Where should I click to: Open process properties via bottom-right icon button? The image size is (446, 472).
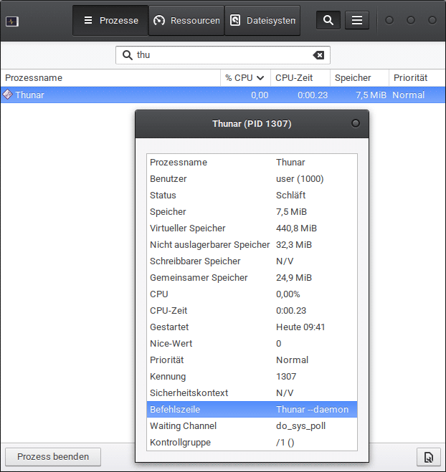(429, 457)
